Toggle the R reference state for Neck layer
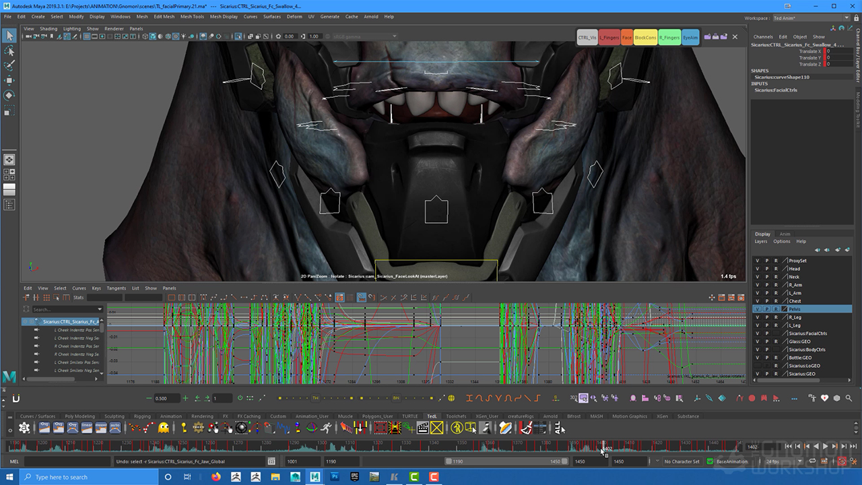 pos(775,277)
